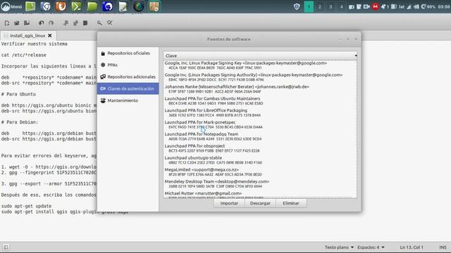This screenshot has width=451, height=253.
Task: Select Launchpad PPA for obsproject key
Action: 260,148
